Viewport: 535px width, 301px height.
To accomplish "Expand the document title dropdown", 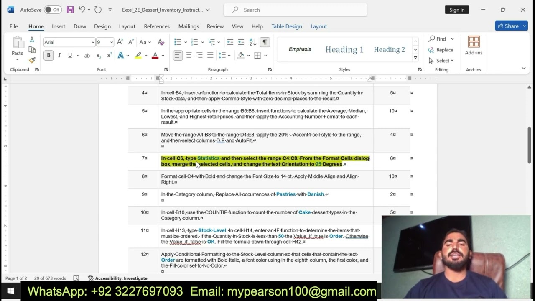I will coord(208,10).
